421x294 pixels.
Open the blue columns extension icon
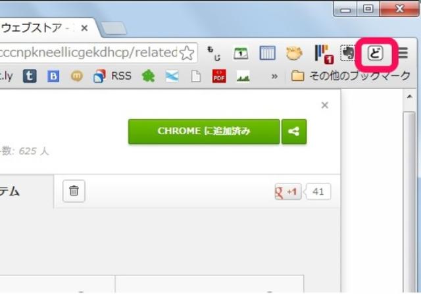tap(267, 53)
